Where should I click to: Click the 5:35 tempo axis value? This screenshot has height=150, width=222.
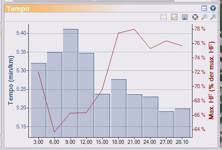[21, 52]
